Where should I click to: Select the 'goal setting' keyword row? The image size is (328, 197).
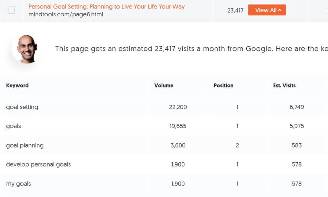[x=22, y=107]
